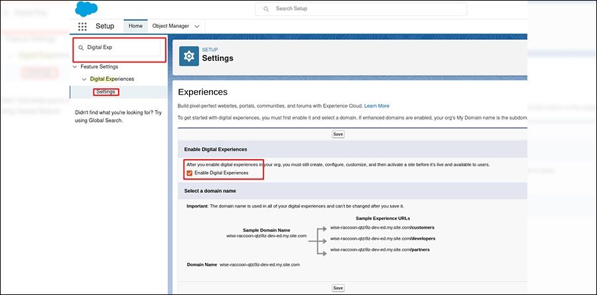Uncheck the Enable Digital Experiences checkbox
The width and height of the screenshot is (597, 295).
click(190, 173)
